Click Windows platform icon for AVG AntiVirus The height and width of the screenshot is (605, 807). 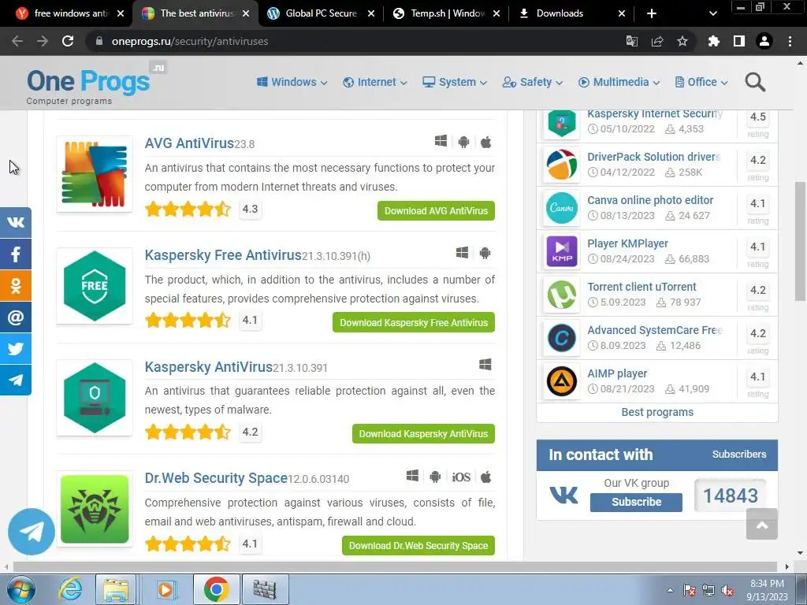point(441,142)
